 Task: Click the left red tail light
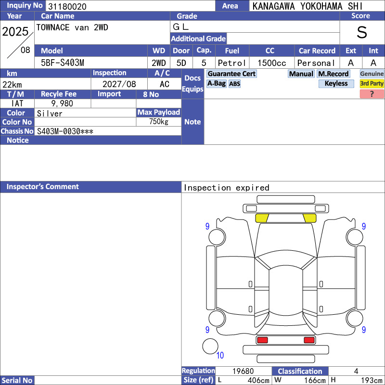(x=262, y=340)
